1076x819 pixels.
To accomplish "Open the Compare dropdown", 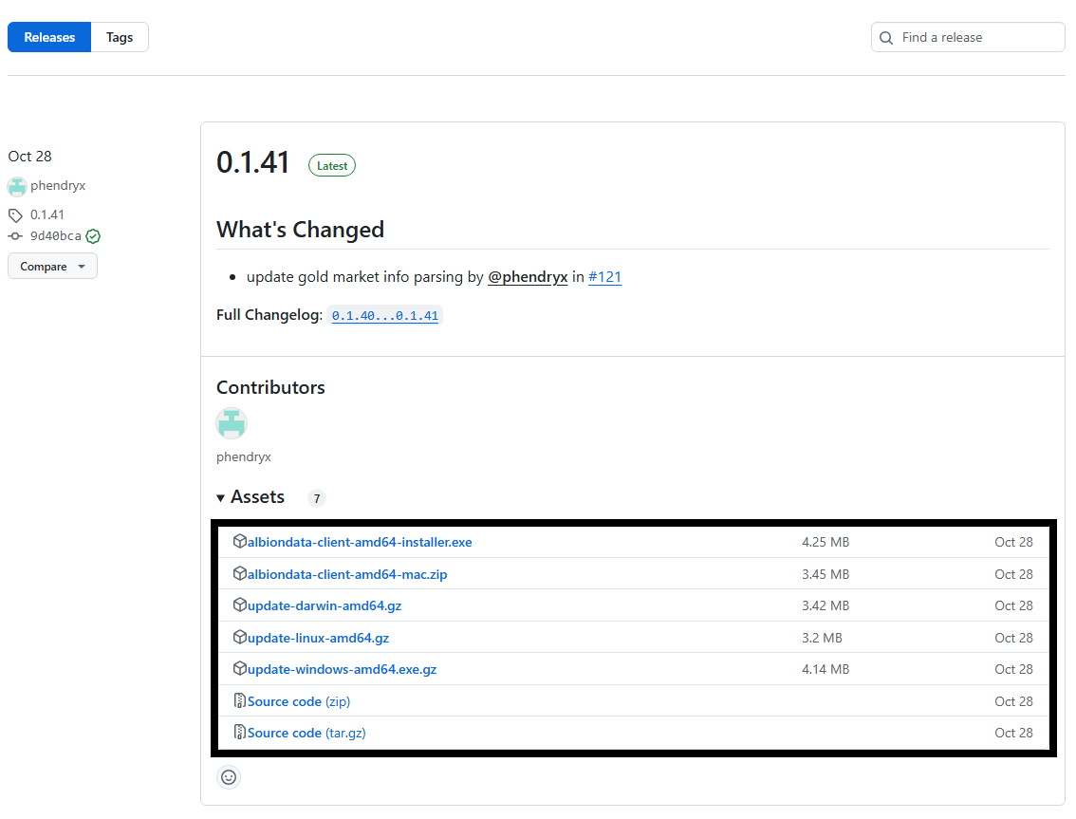I will coord(52,267).
